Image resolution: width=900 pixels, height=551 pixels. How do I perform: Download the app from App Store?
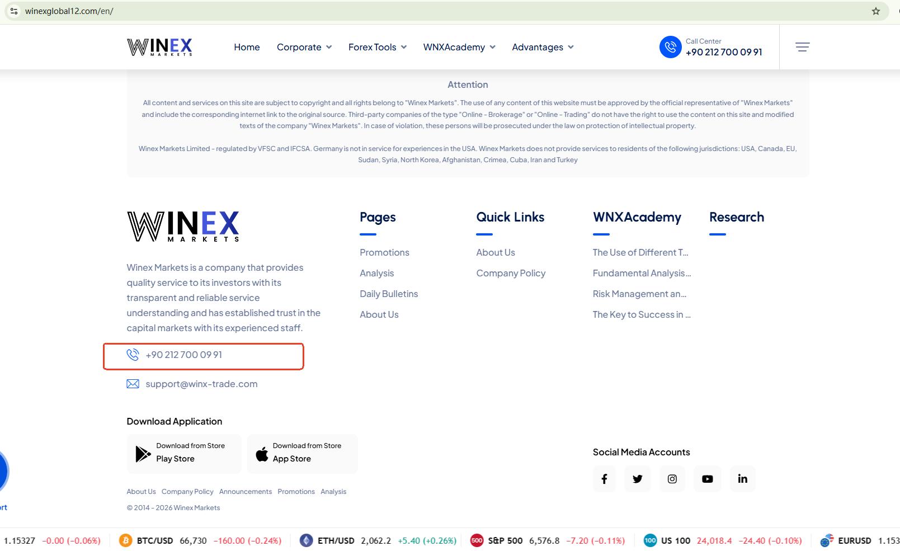click(x=302, y=454)
